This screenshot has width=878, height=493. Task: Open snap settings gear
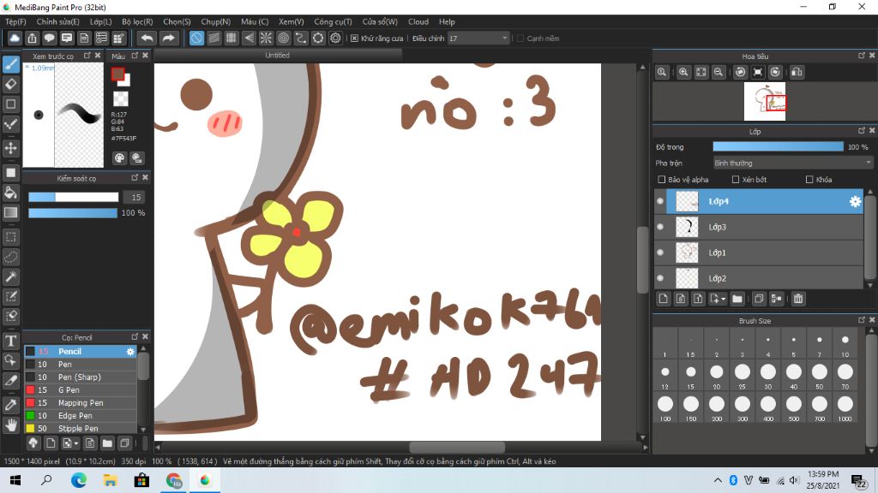335,38
